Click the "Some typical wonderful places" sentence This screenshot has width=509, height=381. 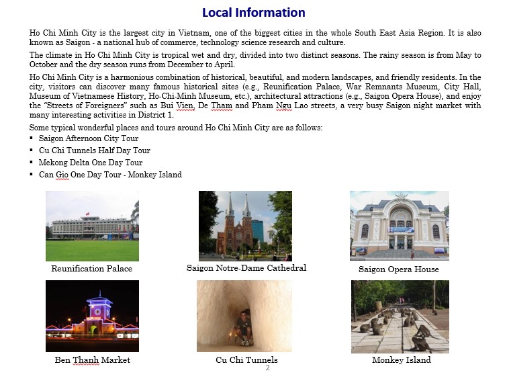point(176,128)
